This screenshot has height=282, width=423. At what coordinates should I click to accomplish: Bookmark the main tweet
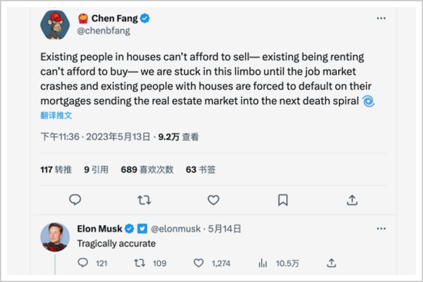[x=283, y=200]
